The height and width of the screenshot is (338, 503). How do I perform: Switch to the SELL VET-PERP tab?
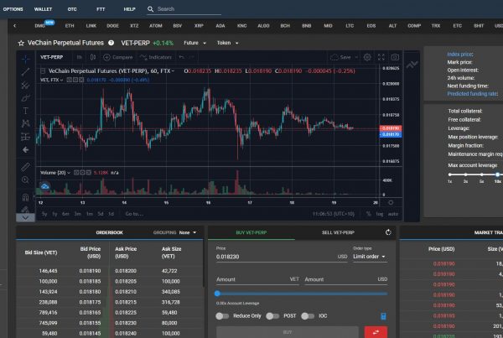coord(338,232)
